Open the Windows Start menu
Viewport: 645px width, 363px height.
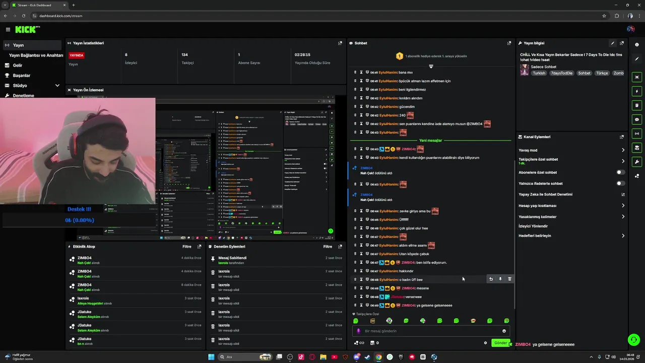tap(211, 357)
